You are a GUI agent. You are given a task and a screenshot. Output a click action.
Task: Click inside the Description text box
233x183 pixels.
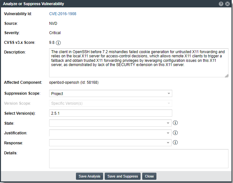(x=139, y=63)
